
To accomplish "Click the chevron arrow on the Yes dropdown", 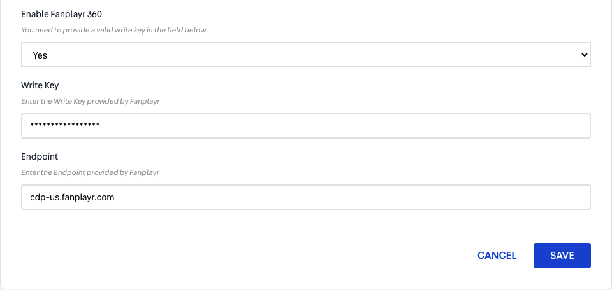I will 584,55.
